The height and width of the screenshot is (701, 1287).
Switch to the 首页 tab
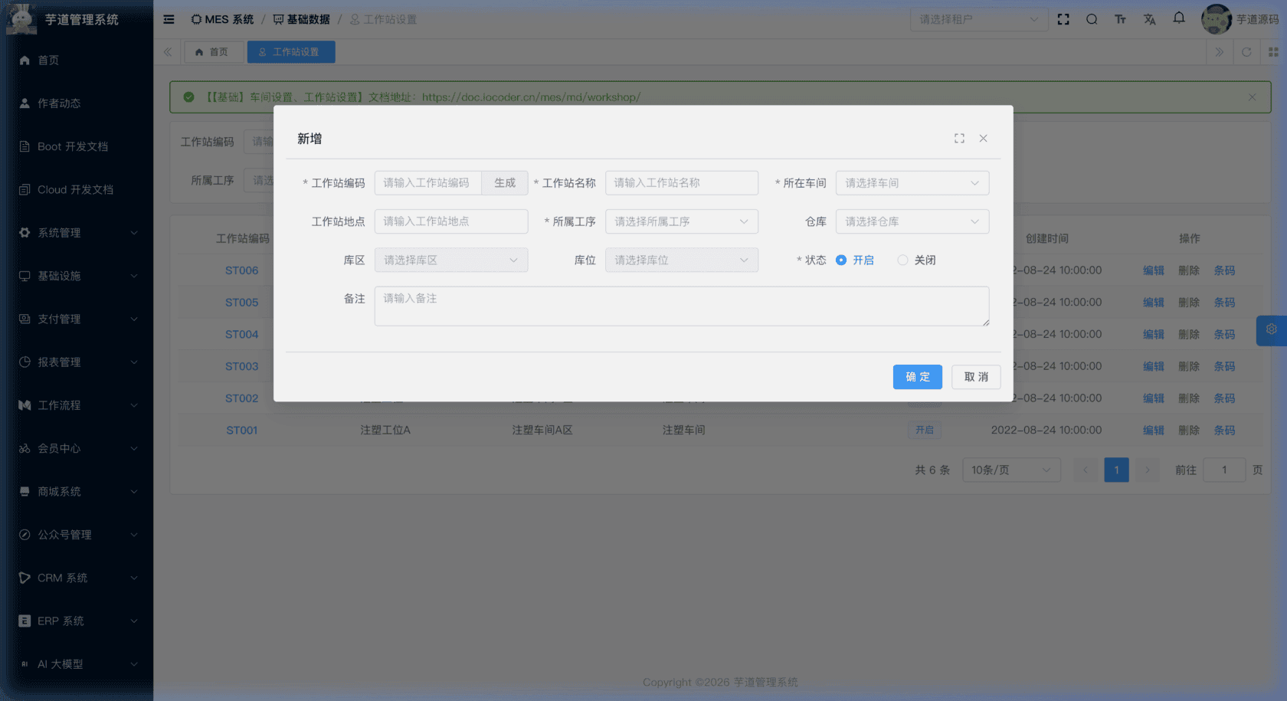214,51
